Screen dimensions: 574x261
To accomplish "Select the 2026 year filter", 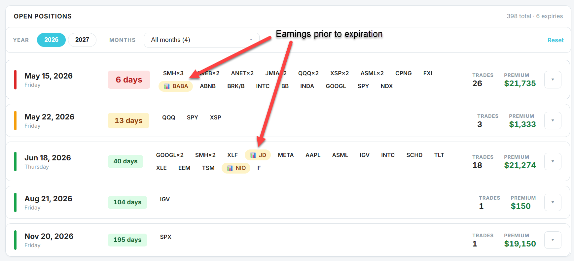I will (51, 40).
